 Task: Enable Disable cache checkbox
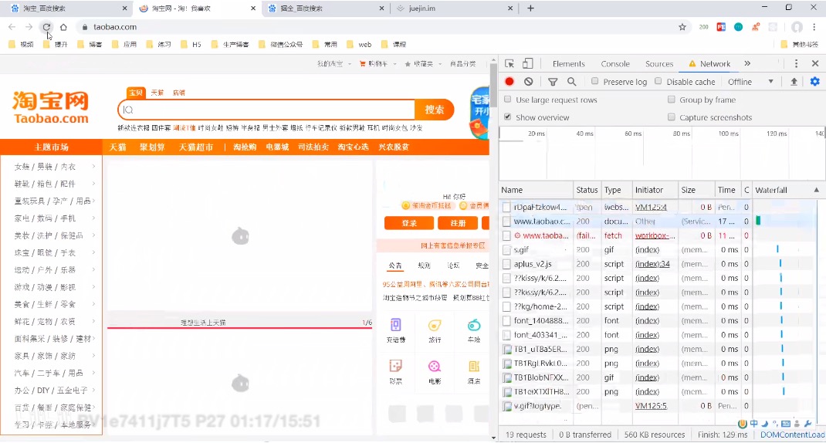pyautogui.click(x=658, y=81)
